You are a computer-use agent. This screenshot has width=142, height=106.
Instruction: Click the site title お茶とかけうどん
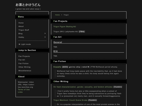[28, 5]
